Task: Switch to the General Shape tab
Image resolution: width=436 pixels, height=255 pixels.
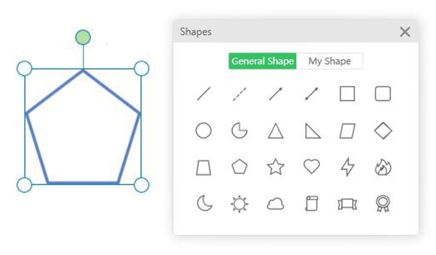Action: pos(262,61)
